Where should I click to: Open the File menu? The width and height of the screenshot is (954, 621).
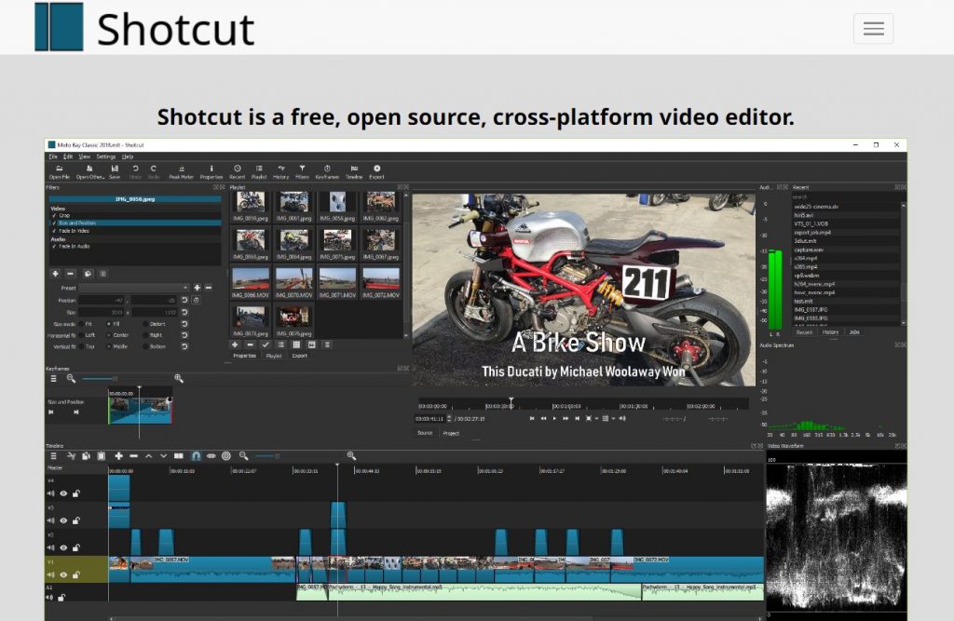click(53, 156)
